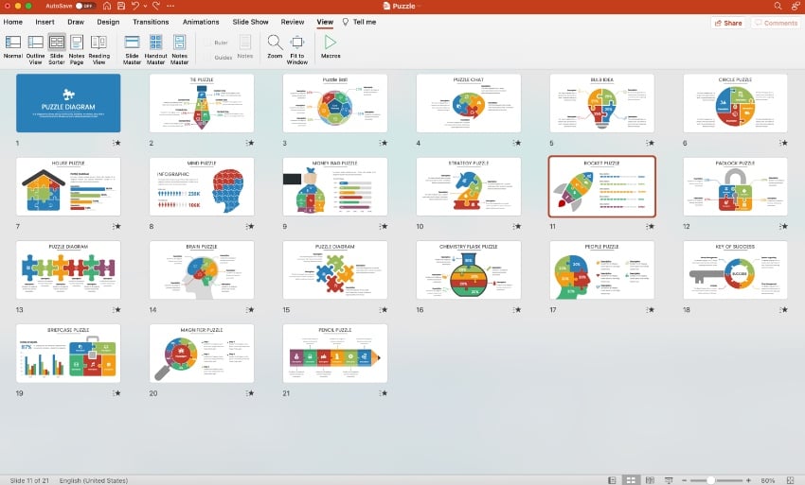
Task: Select the Brain Puzzle slide thumbnail
Action: pyautogui.click(x=202, y=270)
